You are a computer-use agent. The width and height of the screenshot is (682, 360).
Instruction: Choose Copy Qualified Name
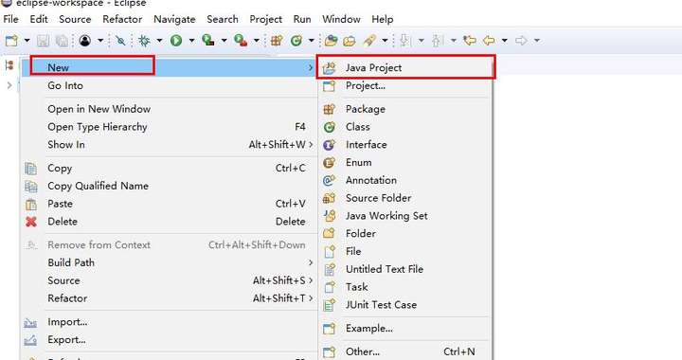click(169, 186)
